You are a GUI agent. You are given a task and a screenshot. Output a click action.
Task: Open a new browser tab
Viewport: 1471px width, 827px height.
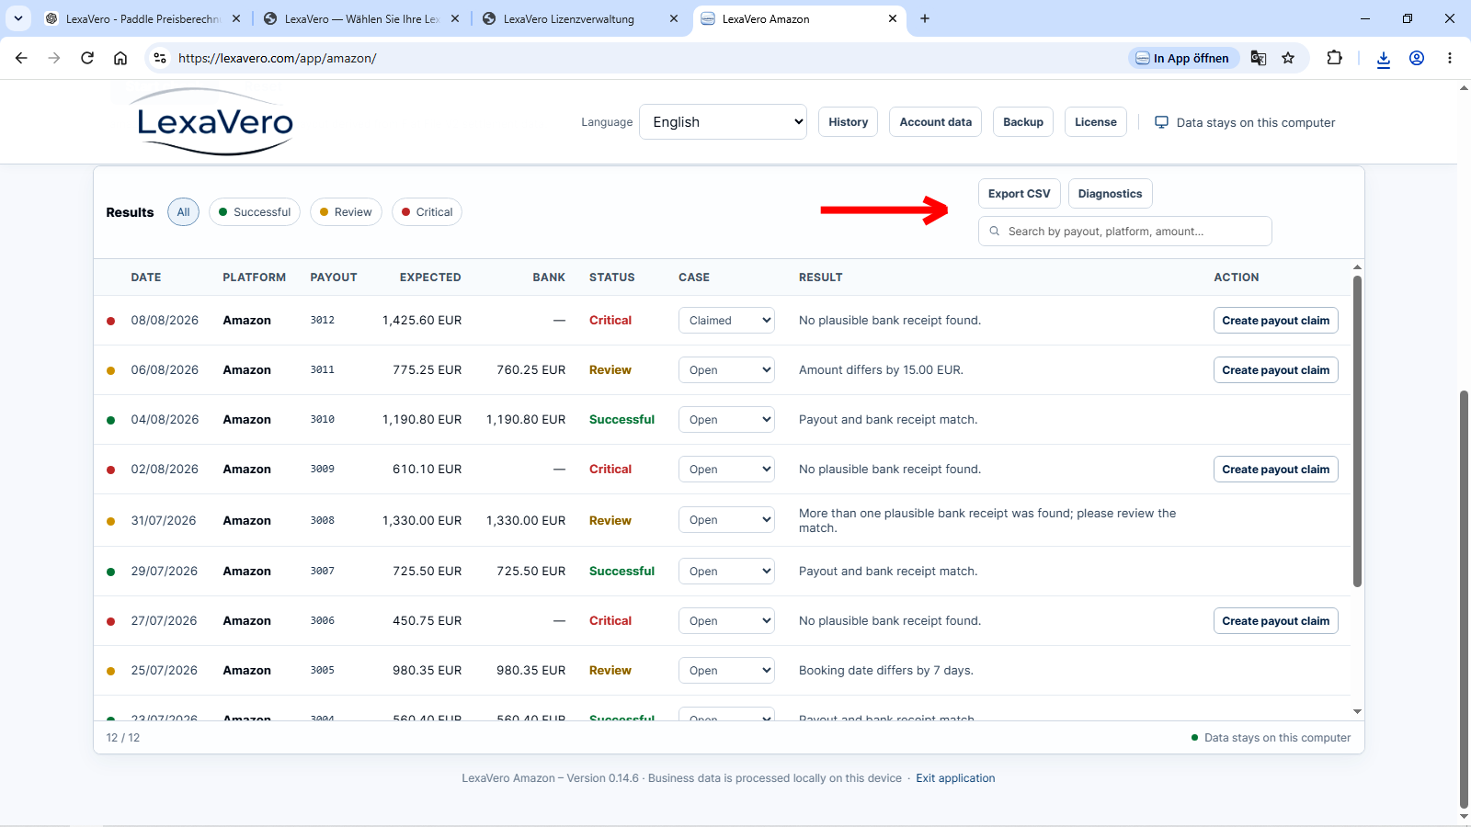point(925,18)
